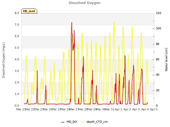Click the 8.0 left axis tick label
This screenshot has height=127, width=170.
17,13
